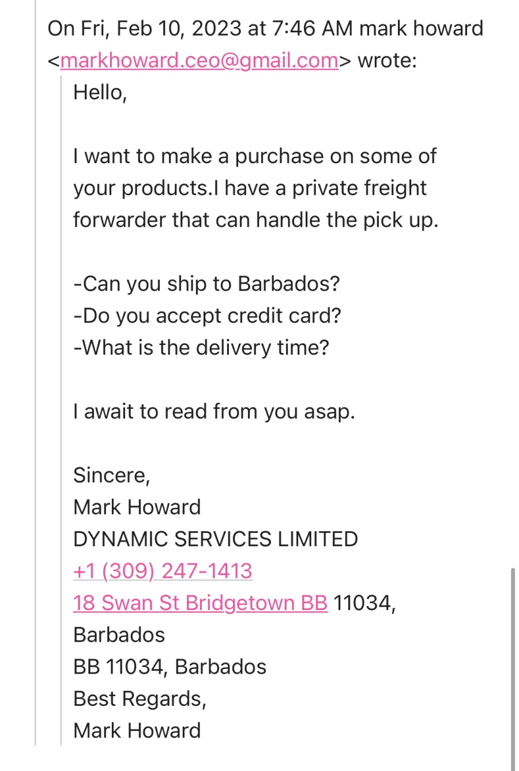
Task: Tap the +1 (309) 247-1413 phone link
Action: pos(163,571)
